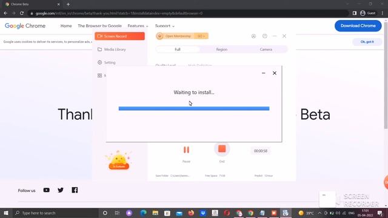Go back using browser back arrow

coord(5,13)
